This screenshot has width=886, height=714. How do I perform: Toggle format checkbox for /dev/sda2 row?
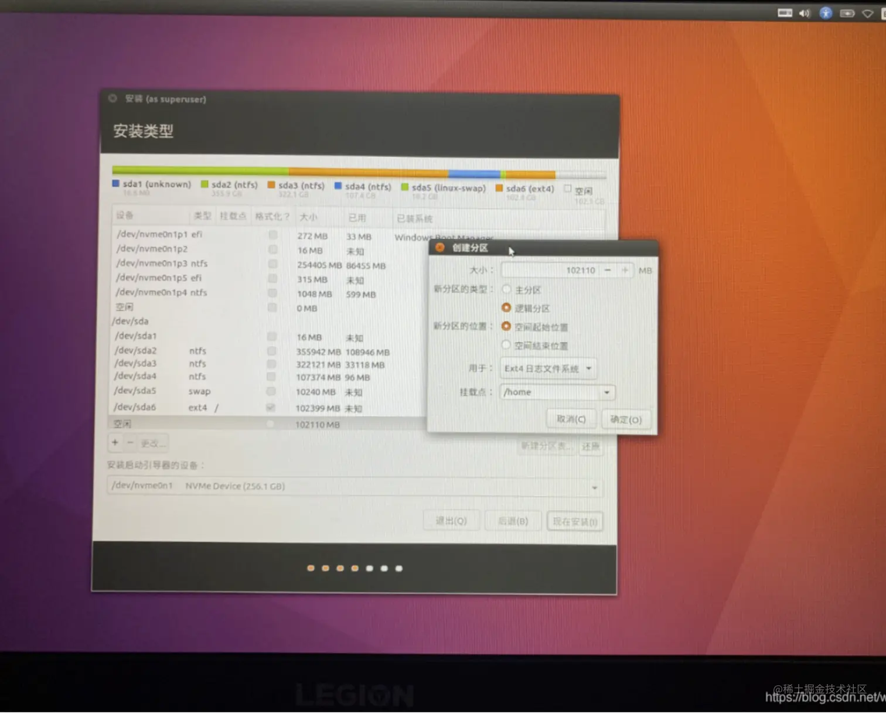pos(271,351)
